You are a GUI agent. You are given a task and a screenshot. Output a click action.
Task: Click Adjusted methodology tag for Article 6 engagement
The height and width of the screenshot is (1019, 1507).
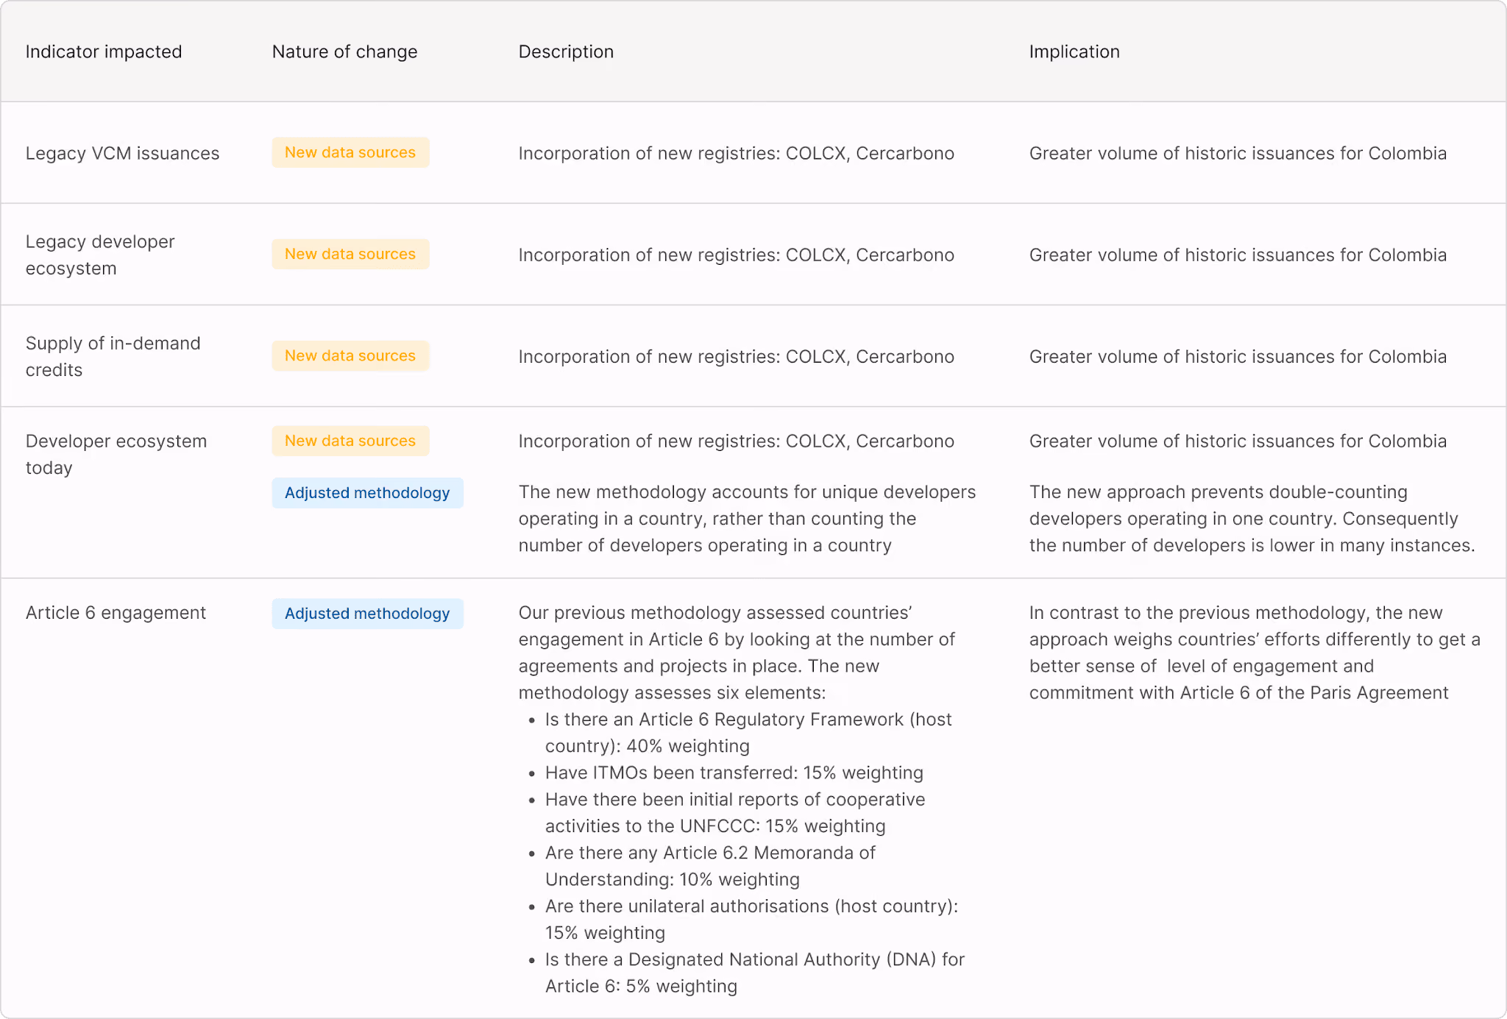click(367, 614)
